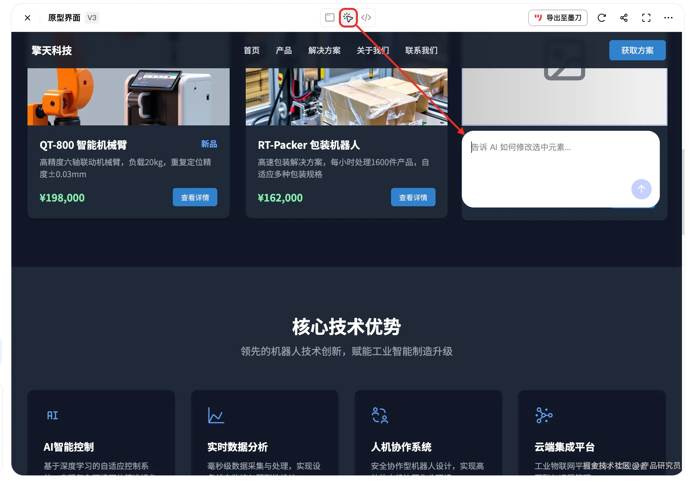Open the V3 version selector

pos(92,18)
